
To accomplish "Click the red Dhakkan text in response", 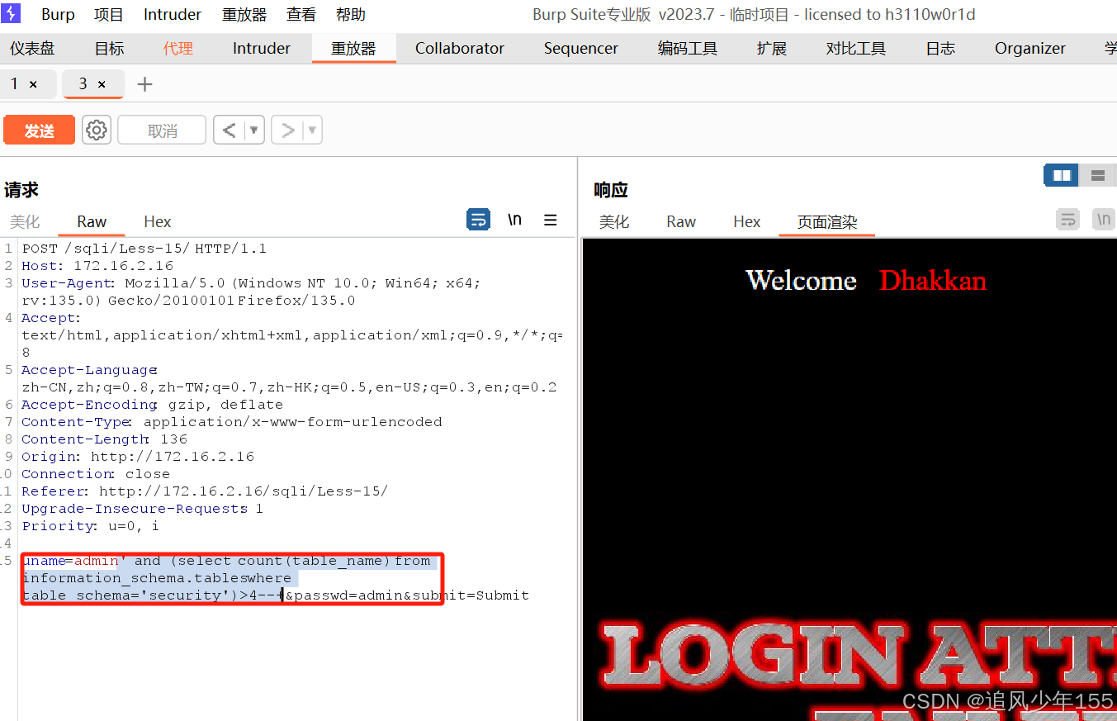I will [x=933, y=281].
